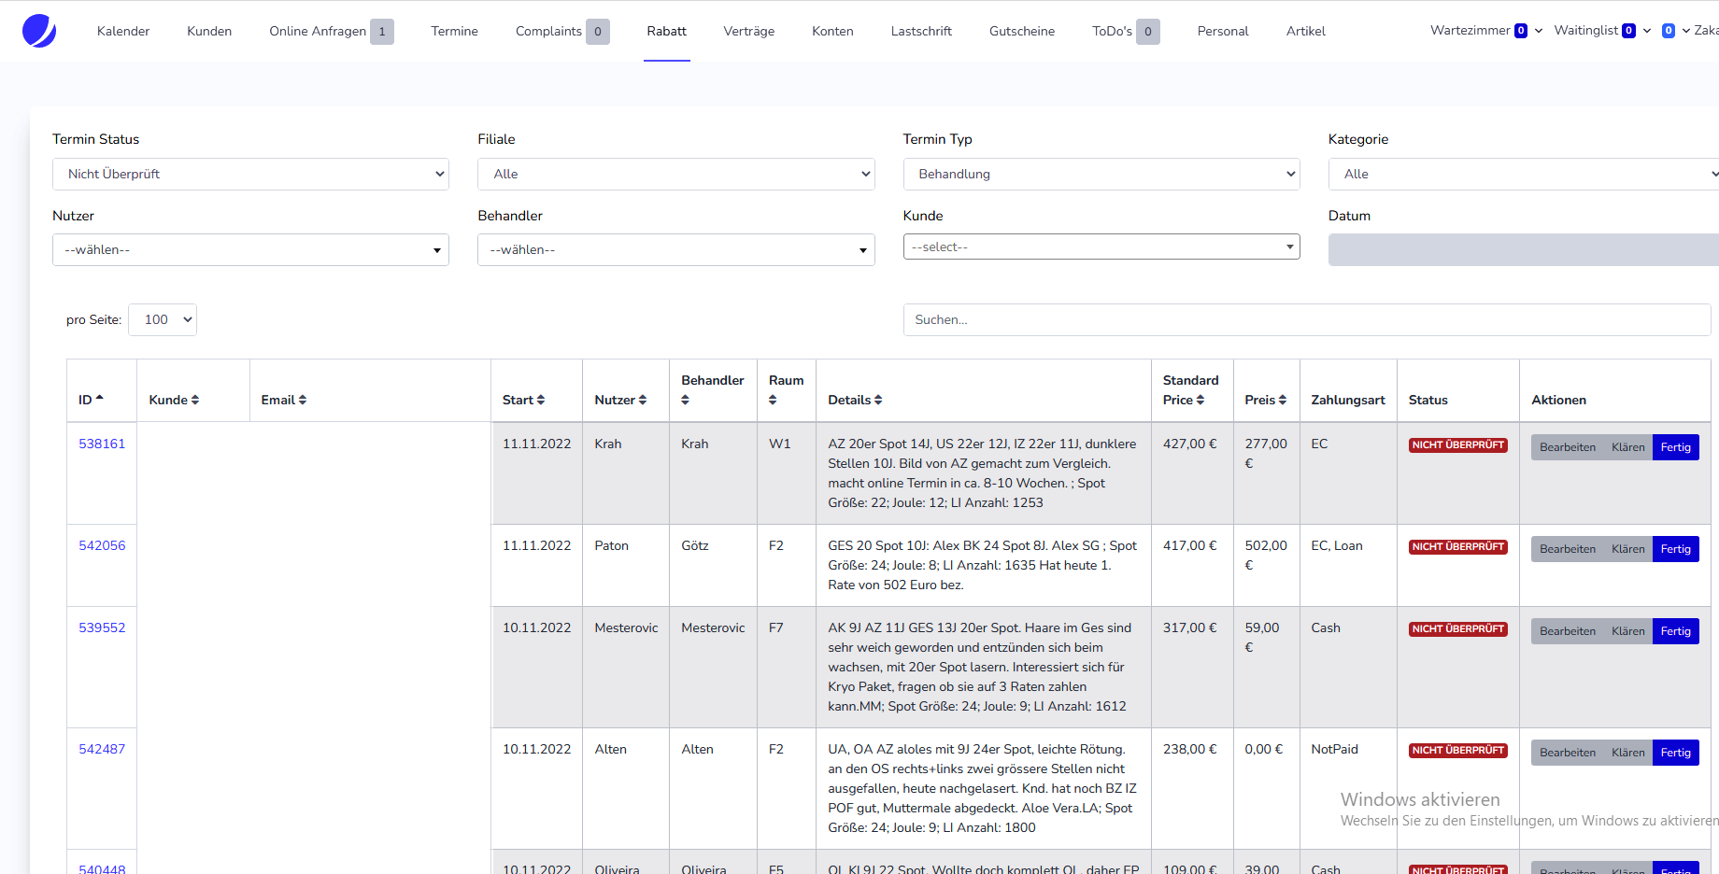Screen dimensions: 1719x874
Task: Open Artikel tab
Action: pos(1305,31)
